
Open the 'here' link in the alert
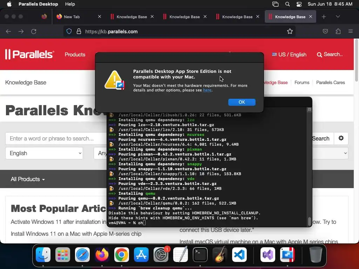click(x=207, y=90)
